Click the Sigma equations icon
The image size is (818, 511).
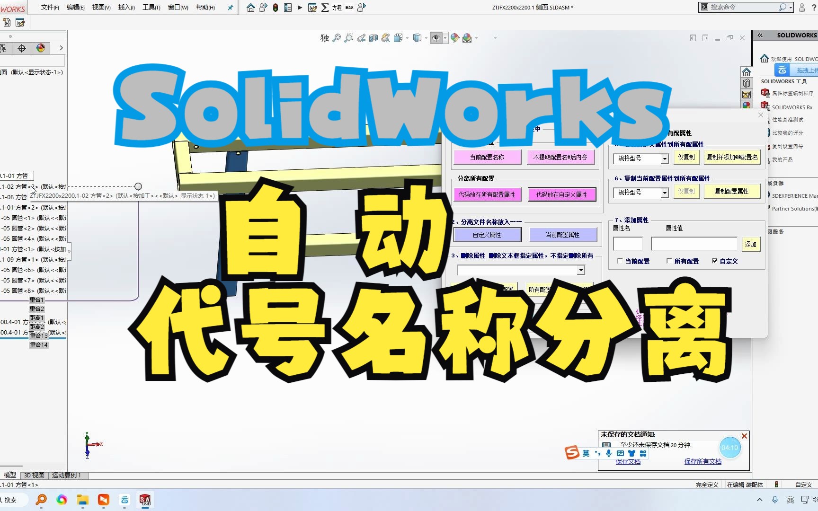(x=325, y=8)
